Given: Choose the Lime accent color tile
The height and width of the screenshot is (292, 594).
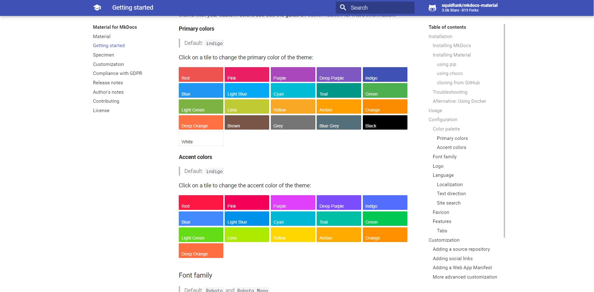Looking at the screenshot, I should pyautogui.click(x=247, y=235).
